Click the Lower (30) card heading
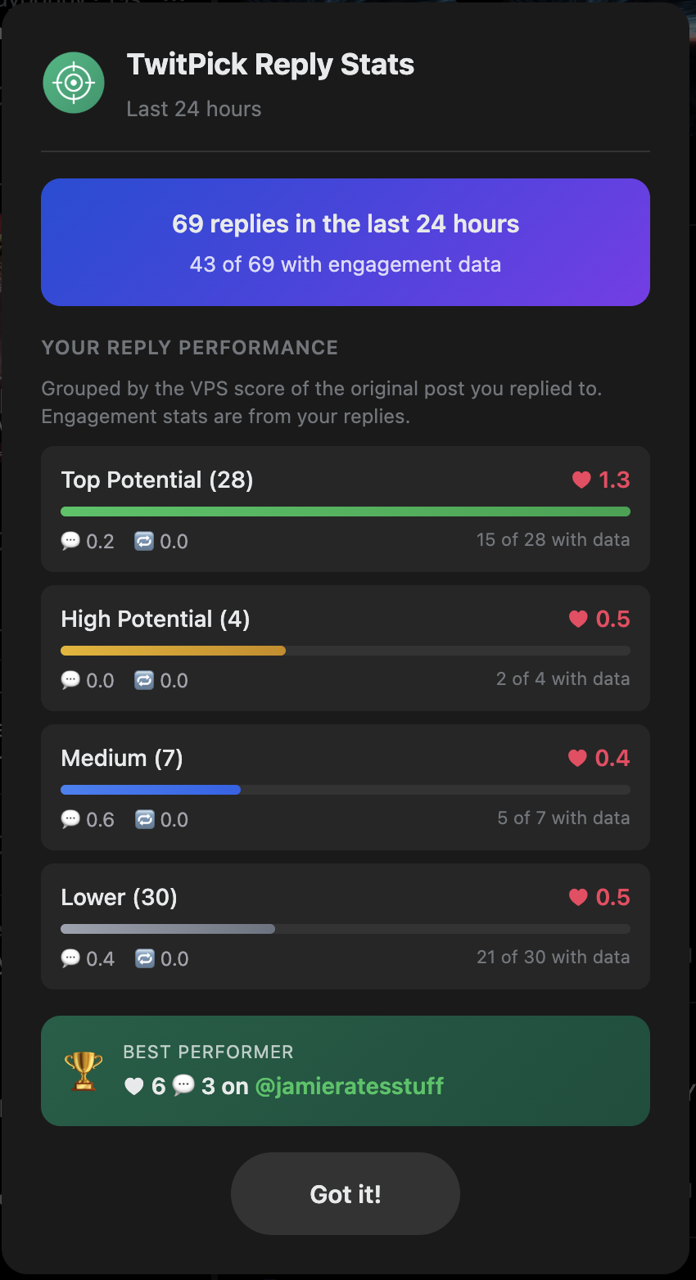Image resolution: width=696 pixels, height=1280 pixels. click(120, 898)
